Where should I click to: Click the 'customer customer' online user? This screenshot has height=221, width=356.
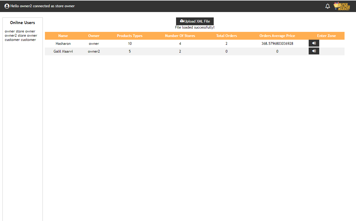pos(20,40)
